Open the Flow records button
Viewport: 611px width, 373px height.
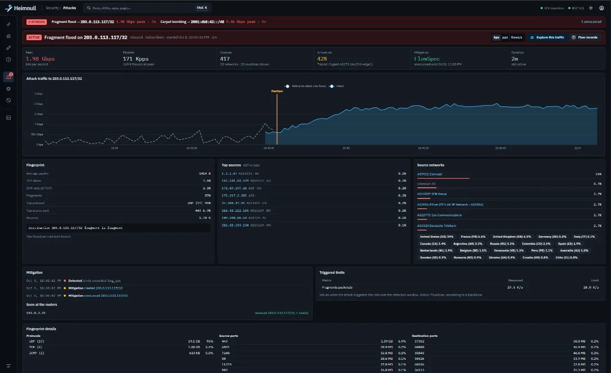(585, 37)
